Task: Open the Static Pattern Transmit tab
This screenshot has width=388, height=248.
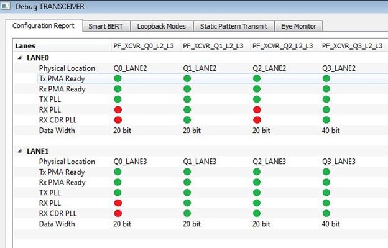Action: click(234, 26)
